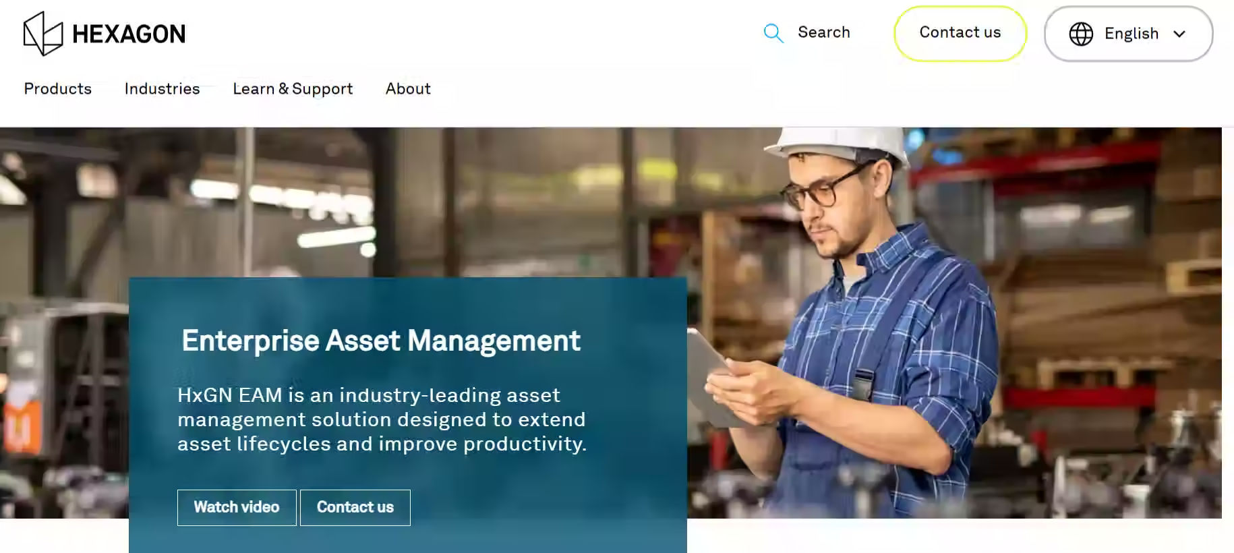Click Contact us in the hero panel

pyautogui.click(x=355, y=507)
